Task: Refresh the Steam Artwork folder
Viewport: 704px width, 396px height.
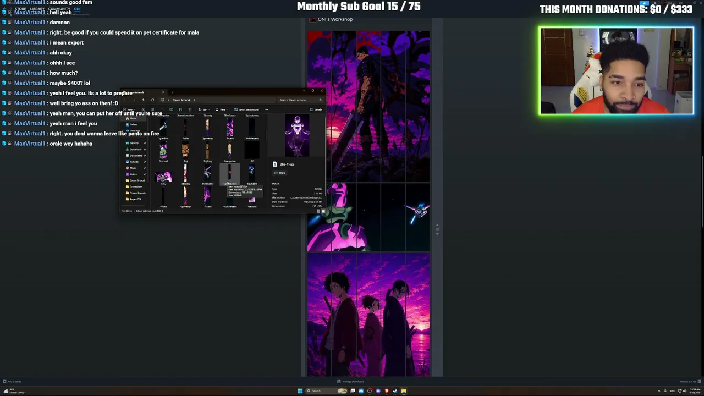Action: click(x=152, y=100)
